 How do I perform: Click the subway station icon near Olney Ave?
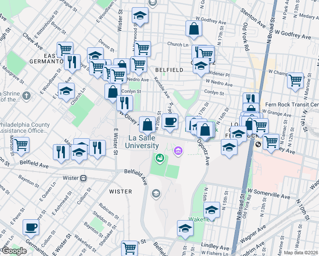[258, 144]
